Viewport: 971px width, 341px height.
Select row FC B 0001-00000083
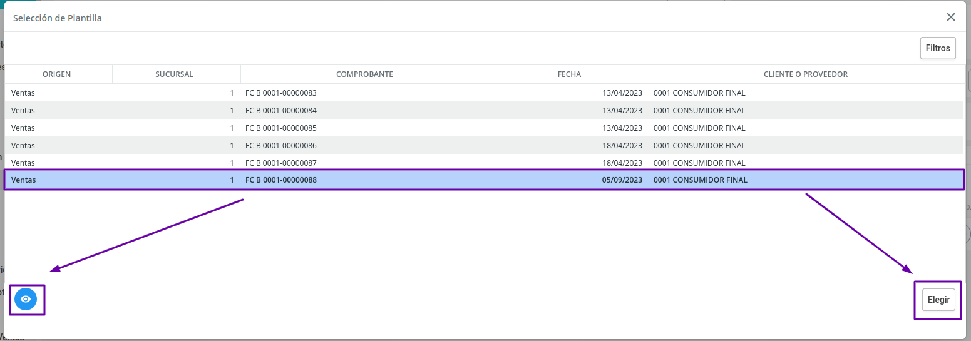tap(484, 93)
